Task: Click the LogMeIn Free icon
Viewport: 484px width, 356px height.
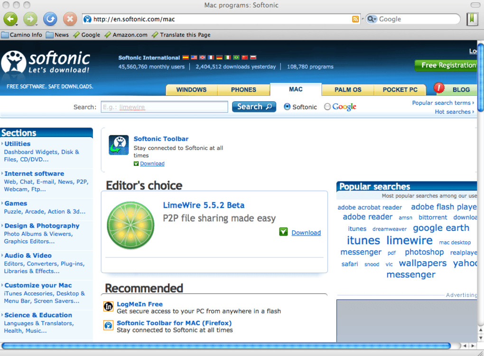Action: [108, 306]
